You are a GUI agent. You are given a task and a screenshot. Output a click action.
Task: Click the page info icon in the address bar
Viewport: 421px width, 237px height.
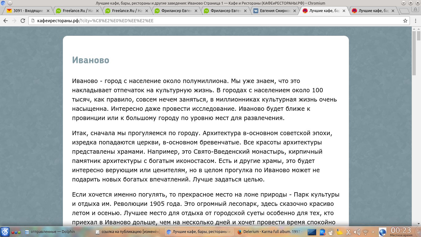[33, 21]
